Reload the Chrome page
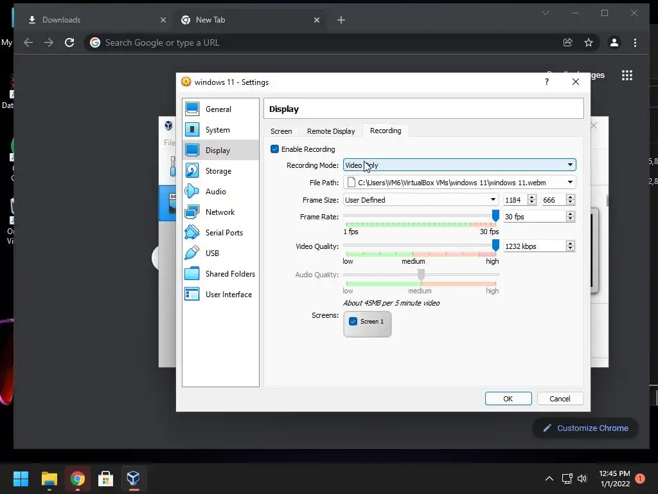The height and width of the screenshot is (494, 658). pos(69,42)
